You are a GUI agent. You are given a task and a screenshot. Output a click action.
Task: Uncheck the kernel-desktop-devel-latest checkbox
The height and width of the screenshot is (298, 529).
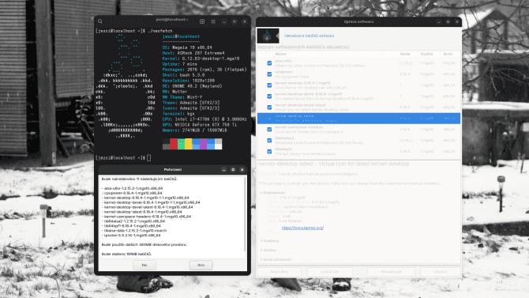pyautogui.click(x=269, y=108)
